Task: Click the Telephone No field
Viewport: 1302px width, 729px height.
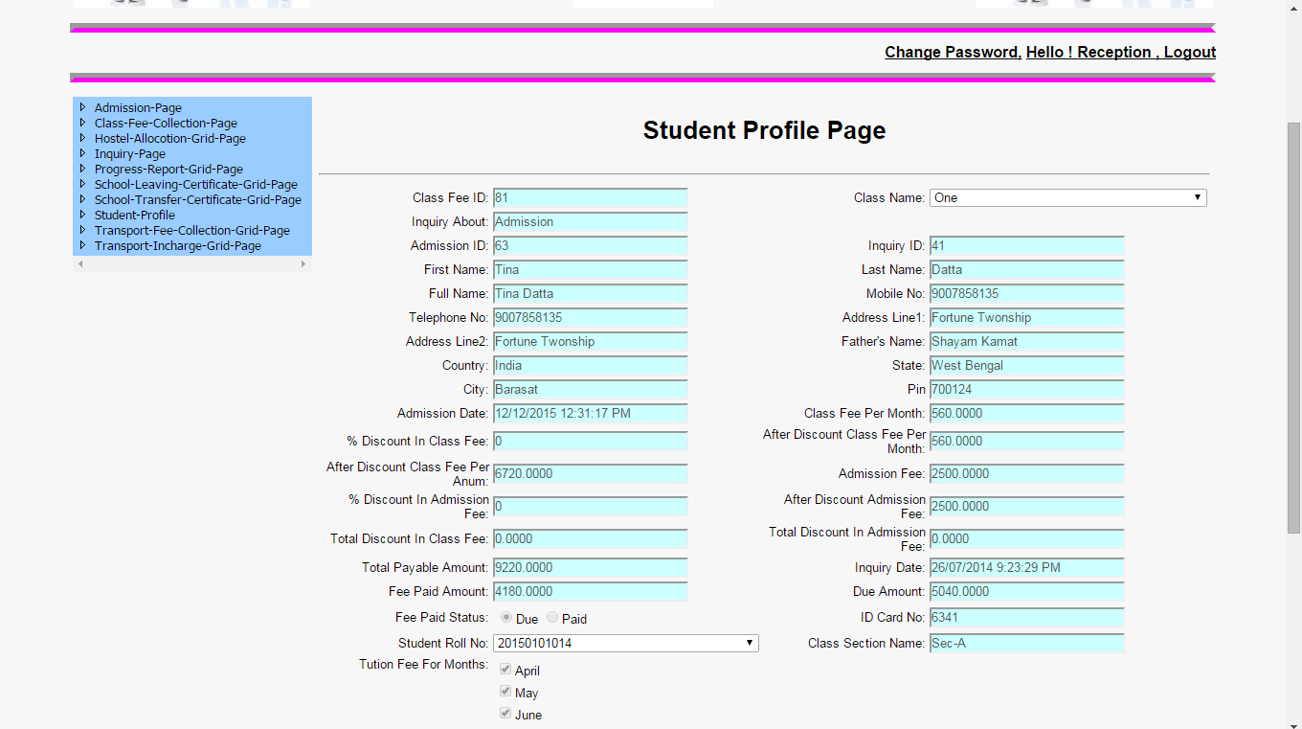Action: (x=591, y=318)
